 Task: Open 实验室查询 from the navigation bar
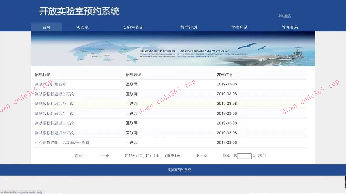click(x=133, y=27)
